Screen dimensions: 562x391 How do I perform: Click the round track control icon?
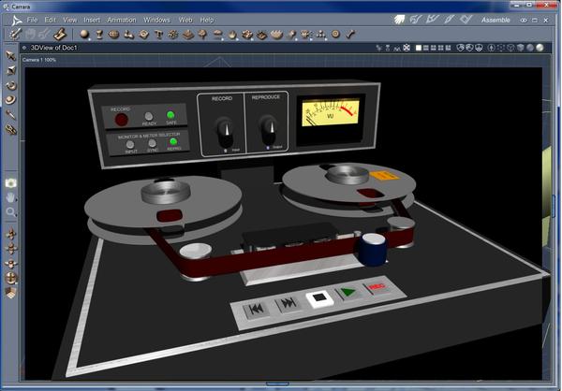(11, 278)
